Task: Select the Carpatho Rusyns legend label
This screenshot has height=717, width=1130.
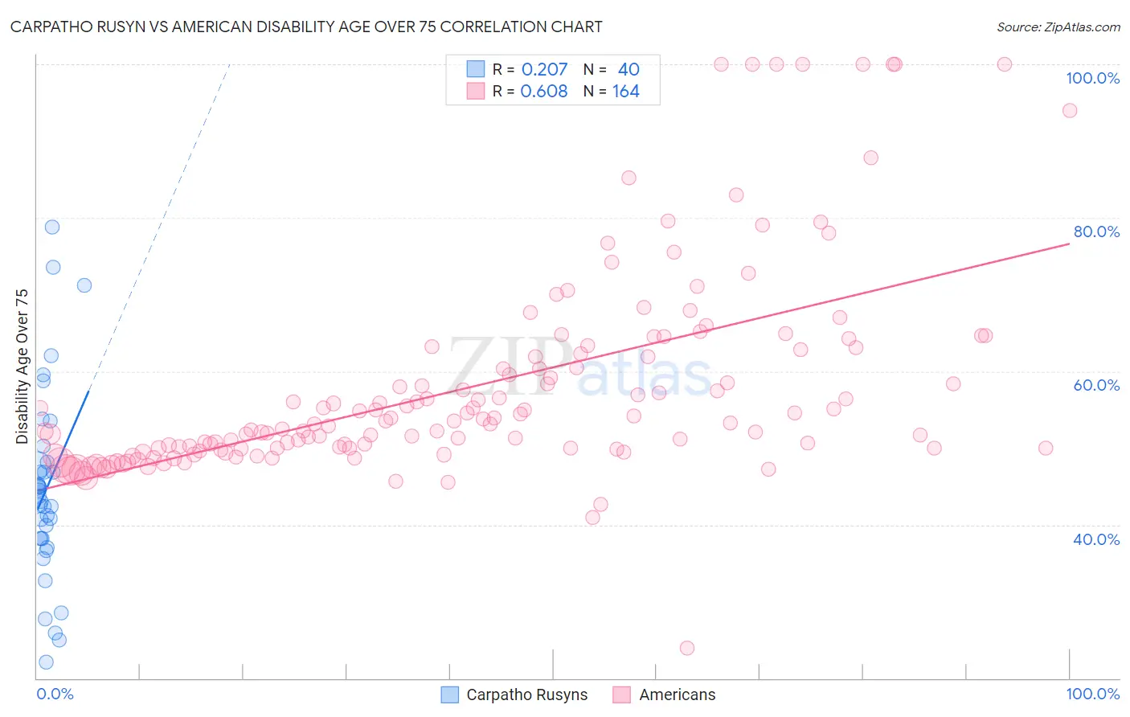Action: [x=527, y=694]
